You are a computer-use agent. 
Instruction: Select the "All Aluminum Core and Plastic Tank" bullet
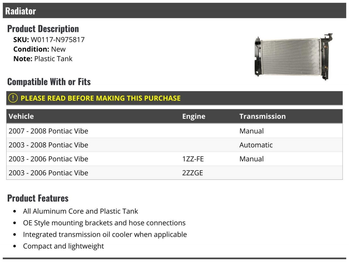click(81, 211)
